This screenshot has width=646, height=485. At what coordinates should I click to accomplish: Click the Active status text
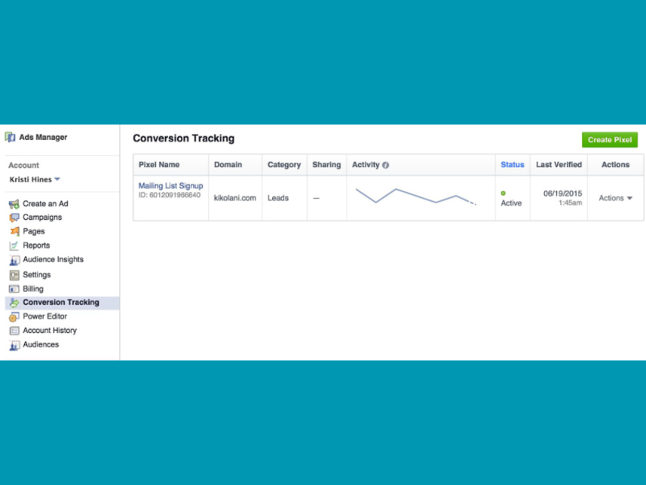511,203
